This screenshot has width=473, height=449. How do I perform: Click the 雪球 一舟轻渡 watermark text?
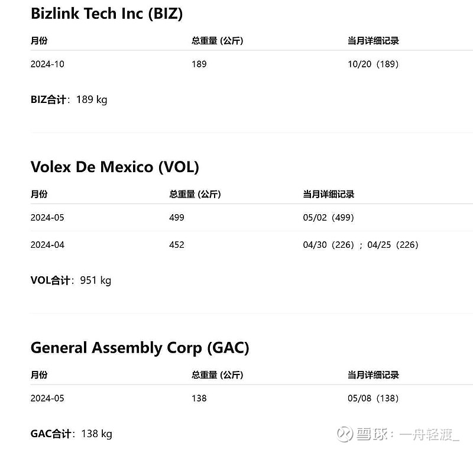pos(407,435)
